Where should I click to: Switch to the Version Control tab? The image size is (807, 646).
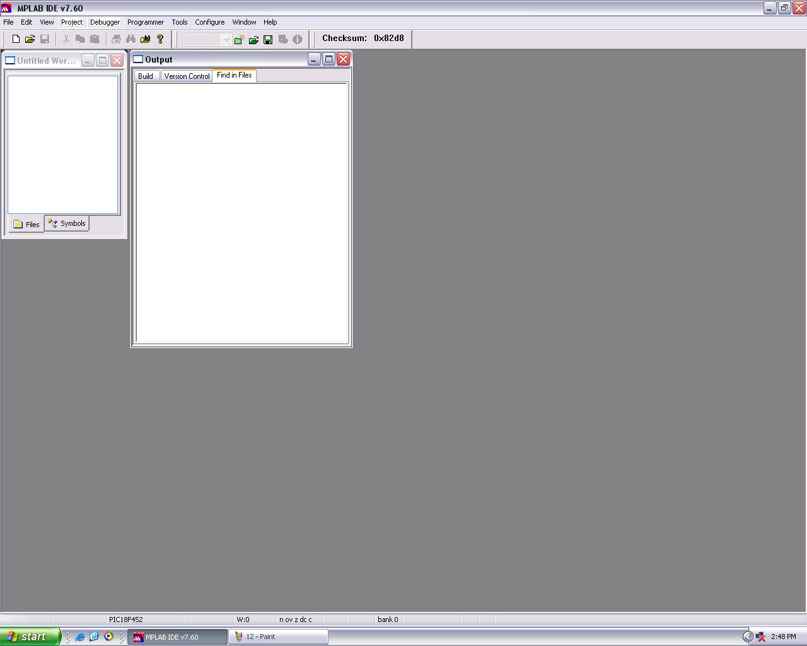point(187,76)
